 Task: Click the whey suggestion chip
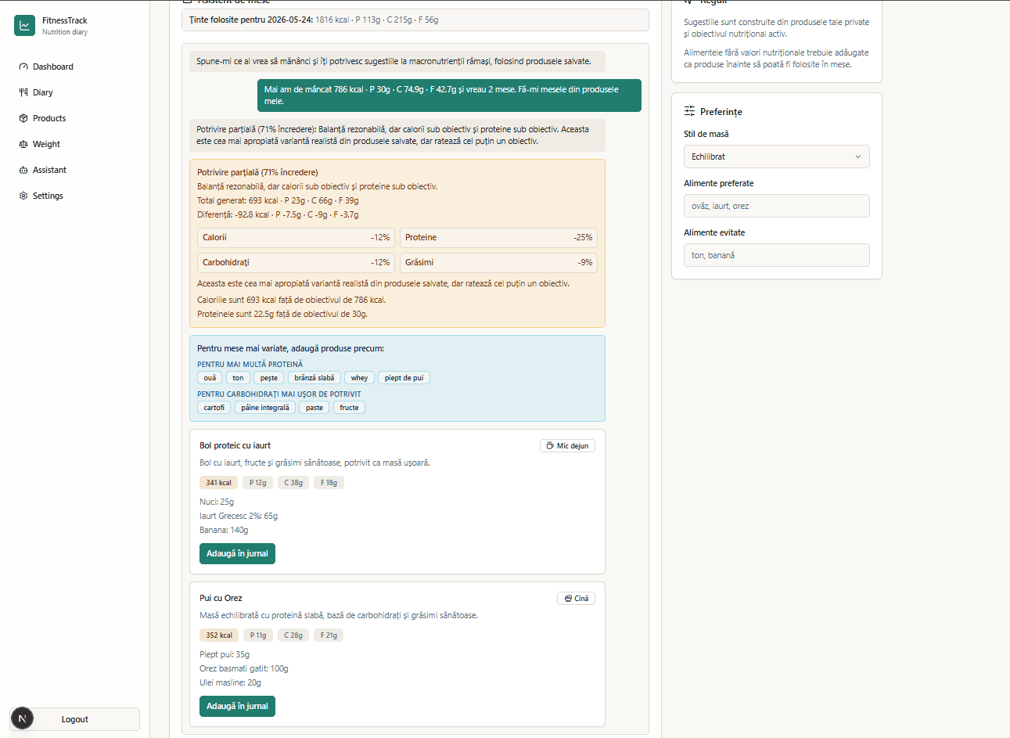tap(360, 378)
